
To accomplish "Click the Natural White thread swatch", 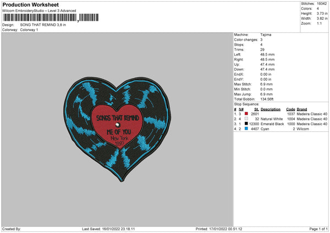I will coord(246,119).
